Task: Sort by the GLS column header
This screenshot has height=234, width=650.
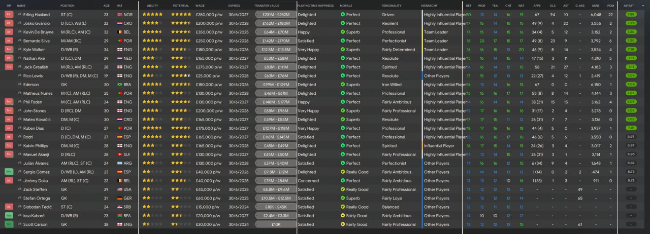Action: pyautogui.click(x=552, y=5)
